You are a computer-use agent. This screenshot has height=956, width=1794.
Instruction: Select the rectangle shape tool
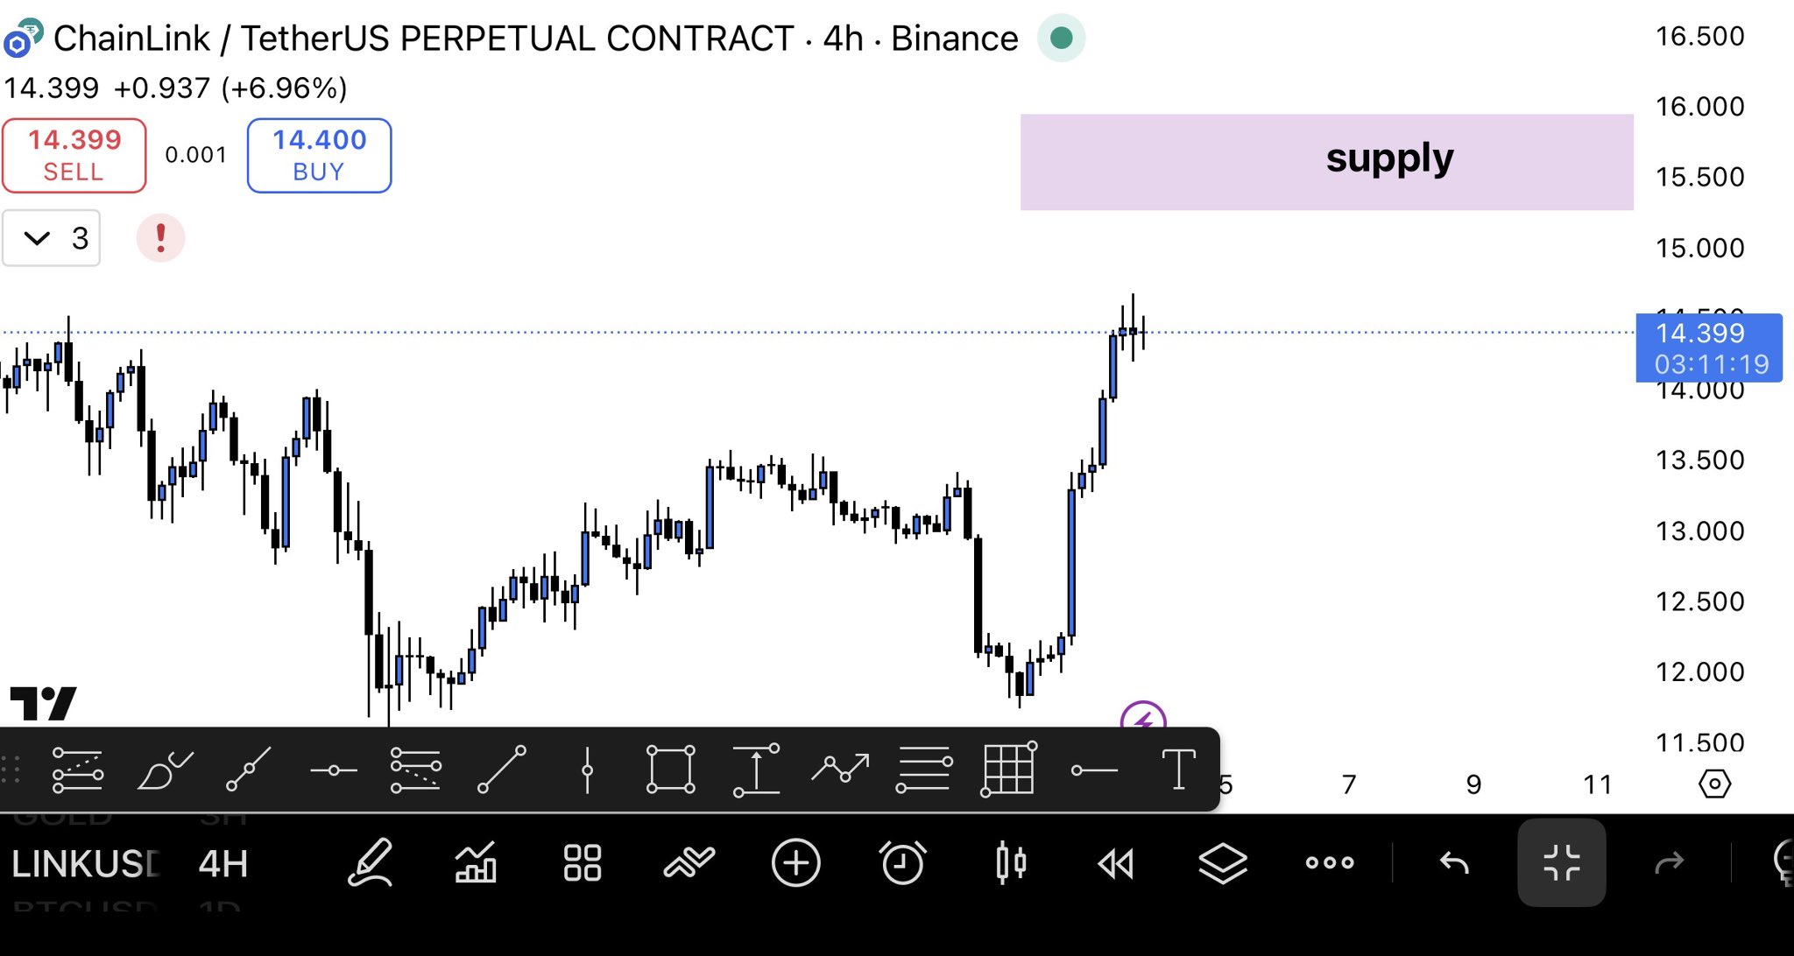[670, 770]
